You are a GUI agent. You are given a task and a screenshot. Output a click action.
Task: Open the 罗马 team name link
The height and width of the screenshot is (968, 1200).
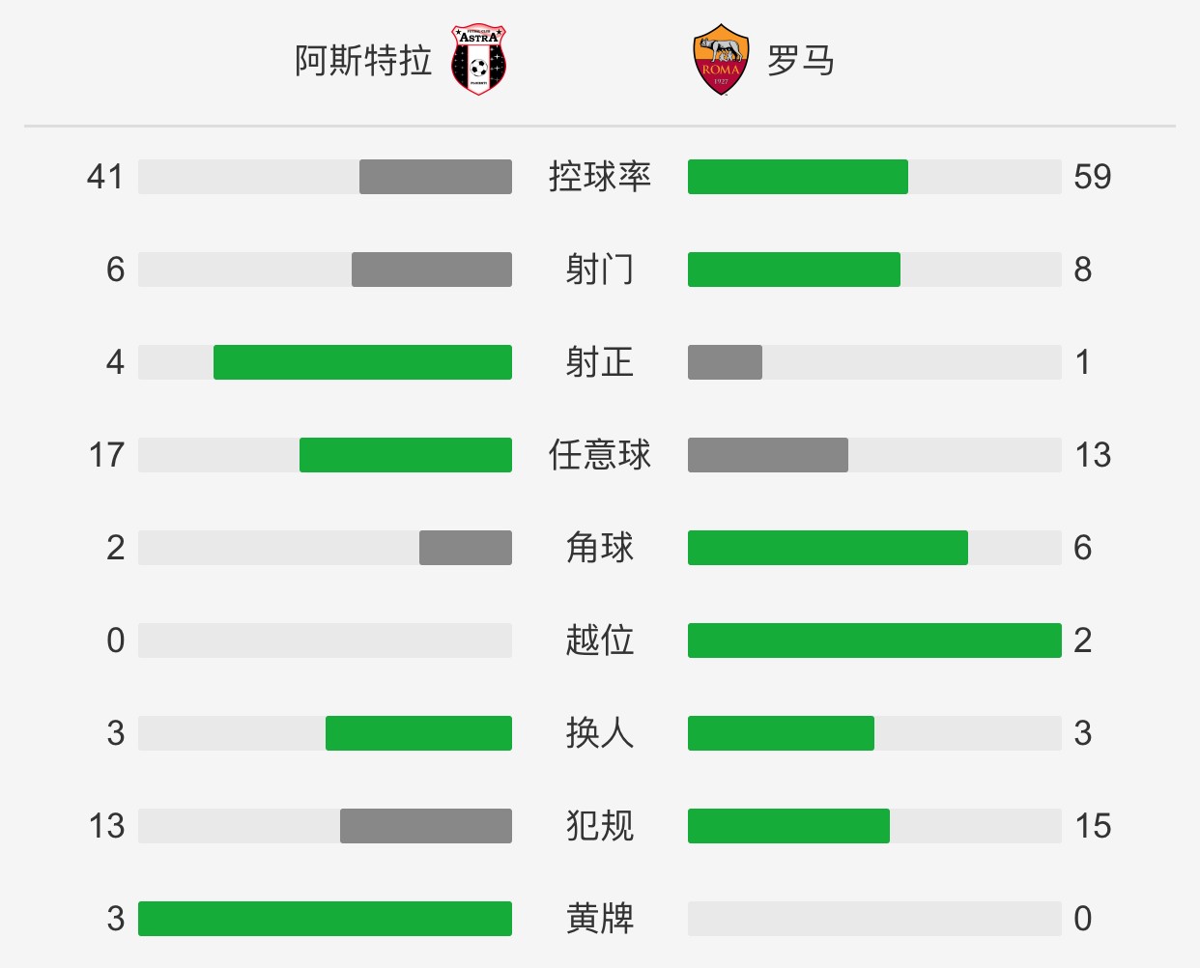tap(801, 61)
